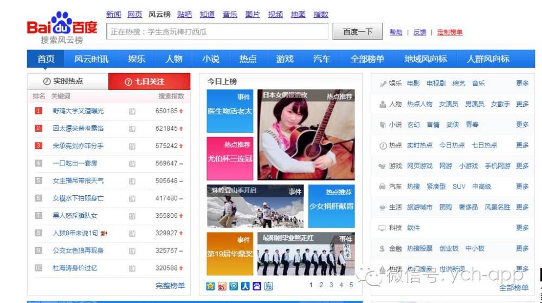
Task: Click the 小说 category book icon
Action: [382, 125]
